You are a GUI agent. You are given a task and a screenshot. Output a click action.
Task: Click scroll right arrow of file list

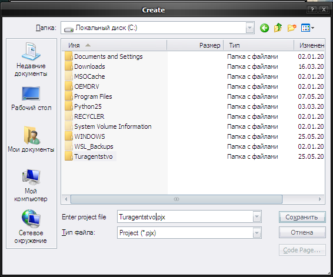320,199
